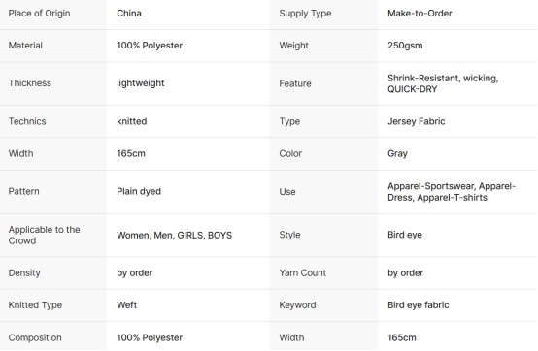Click the Shrink-Resistant, wicking, QUICK-DRY feature text
Screen dimensions: 538x351
point(443,83)
